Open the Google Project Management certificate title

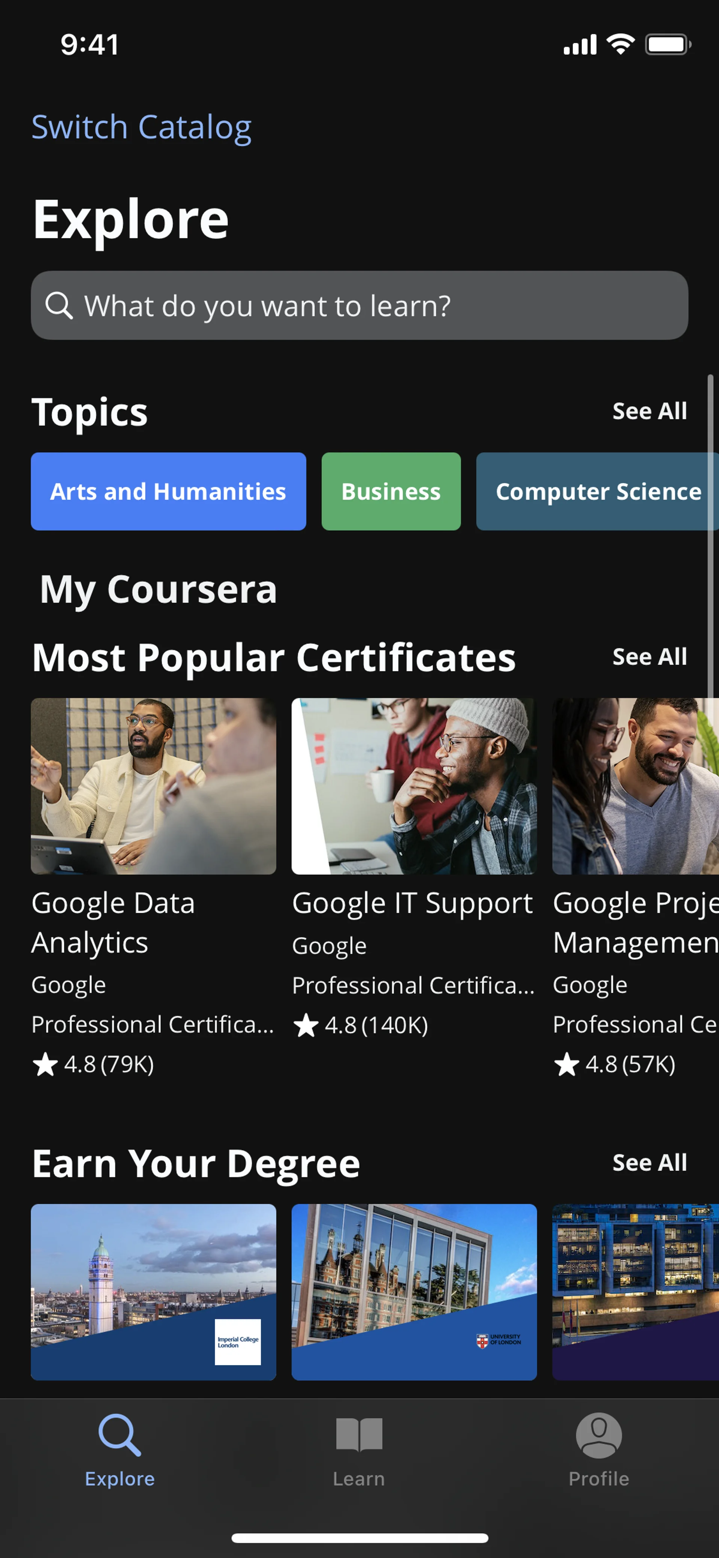[x=634, y=922]
